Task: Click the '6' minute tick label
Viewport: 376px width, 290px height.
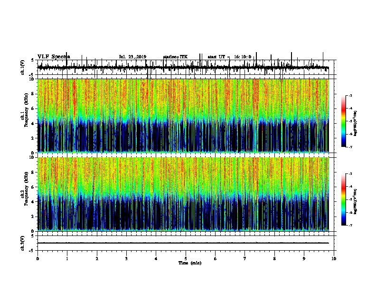Action: [x=216, y=258]
